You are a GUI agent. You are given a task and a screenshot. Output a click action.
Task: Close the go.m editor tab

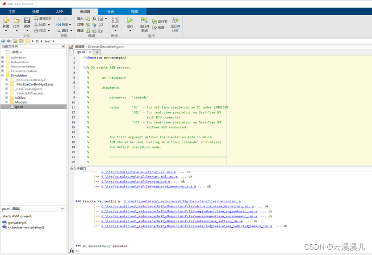click(x=90, y=52)
